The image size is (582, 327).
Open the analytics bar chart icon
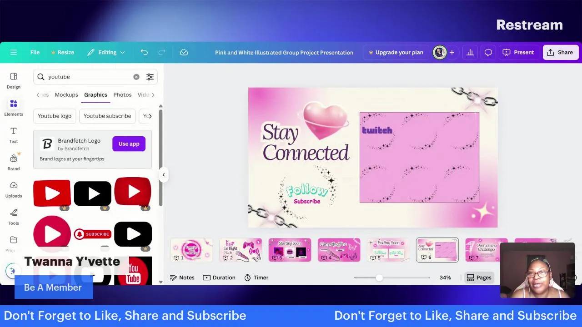[470, 52]
